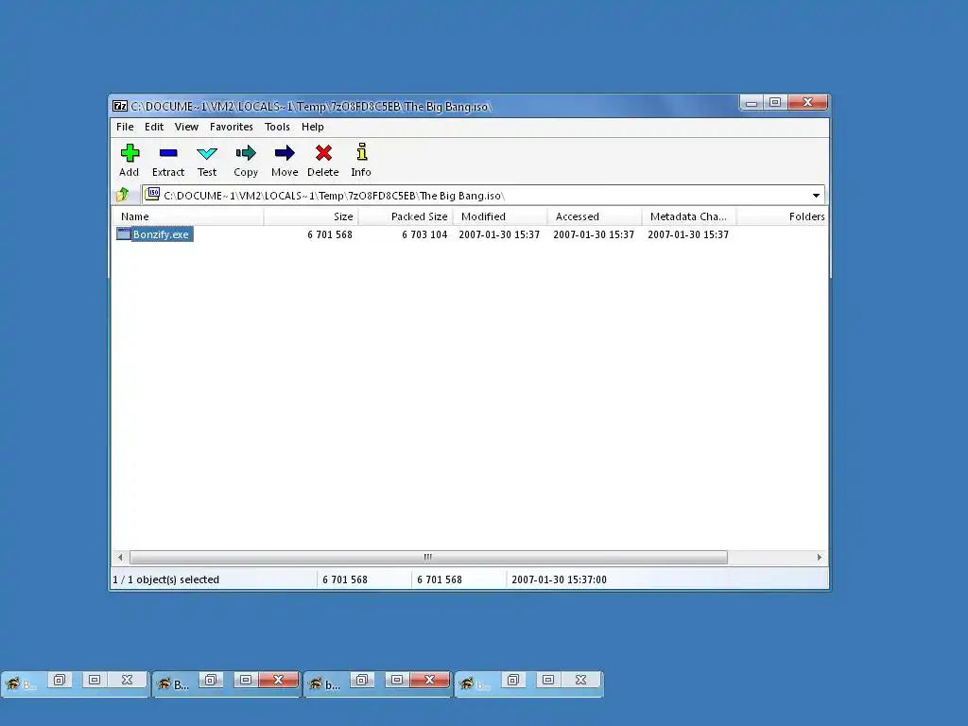Open the Tools menu

[277, 127]
